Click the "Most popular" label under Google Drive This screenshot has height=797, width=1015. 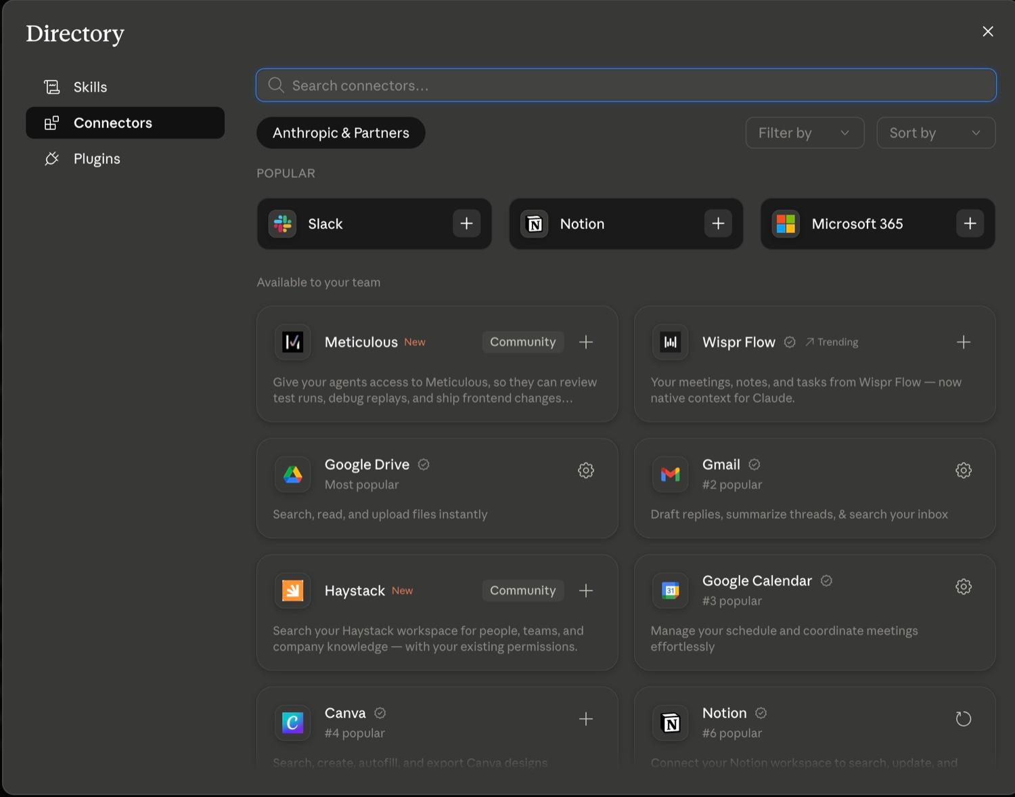(x=361, y=485)
